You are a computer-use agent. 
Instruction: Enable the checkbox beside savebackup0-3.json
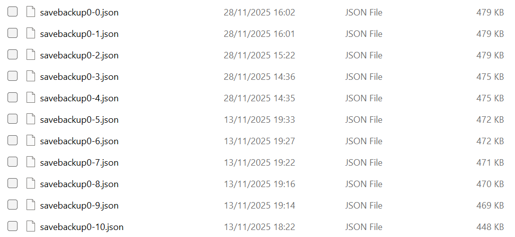coord(13,77)
